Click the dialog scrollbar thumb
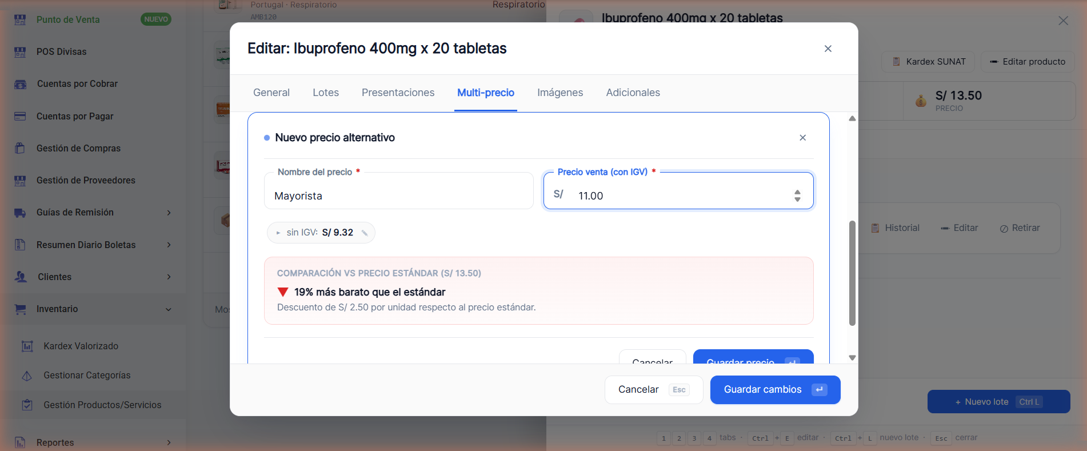Image resolution: width=1087 pixels, height=451 pixels. click(852, 273)
